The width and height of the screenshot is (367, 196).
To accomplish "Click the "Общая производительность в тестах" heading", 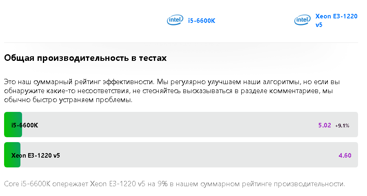I will point(85,58).
